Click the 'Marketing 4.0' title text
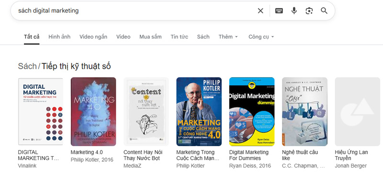383x179 pixels. (87, 152)
